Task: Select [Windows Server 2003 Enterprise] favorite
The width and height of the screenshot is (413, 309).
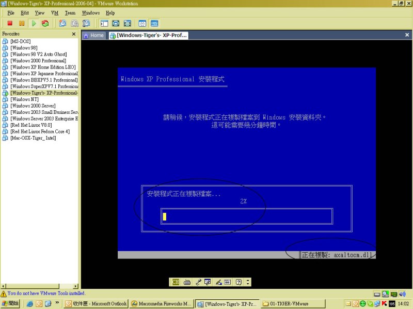Action: point(40,118)
